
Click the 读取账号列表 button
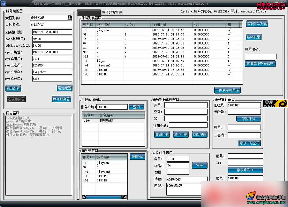(257, 24)
